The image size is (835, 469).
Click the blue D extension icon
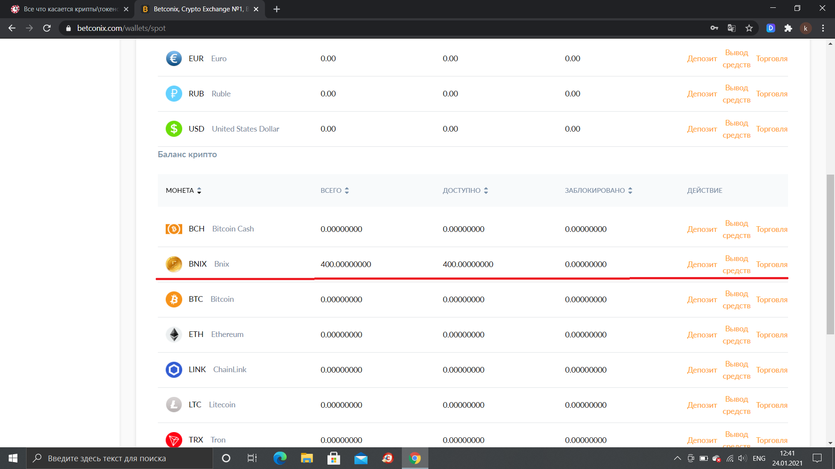tap(771, 28)
